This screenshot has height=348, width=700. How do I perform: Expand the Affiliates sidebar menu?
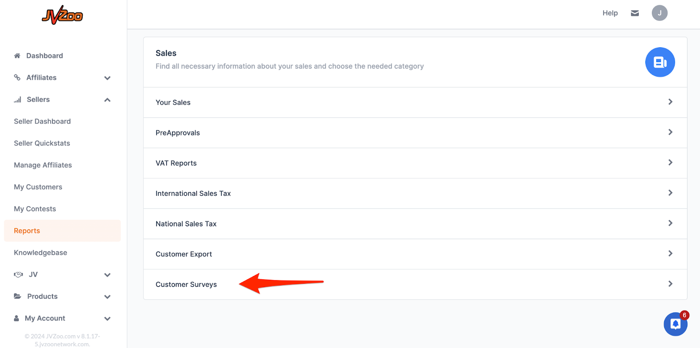pos(107,78)
